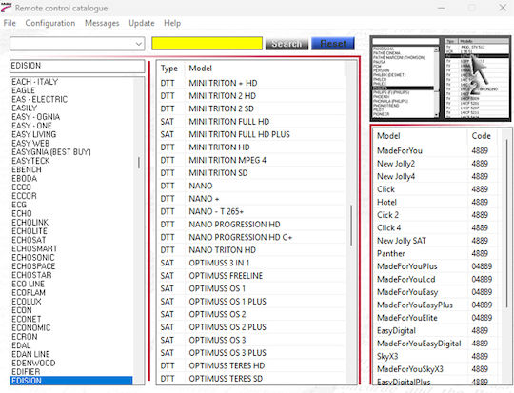
Task: Select model OPTIMUSS OS 2 PLUS
Action: pos(251,327)
